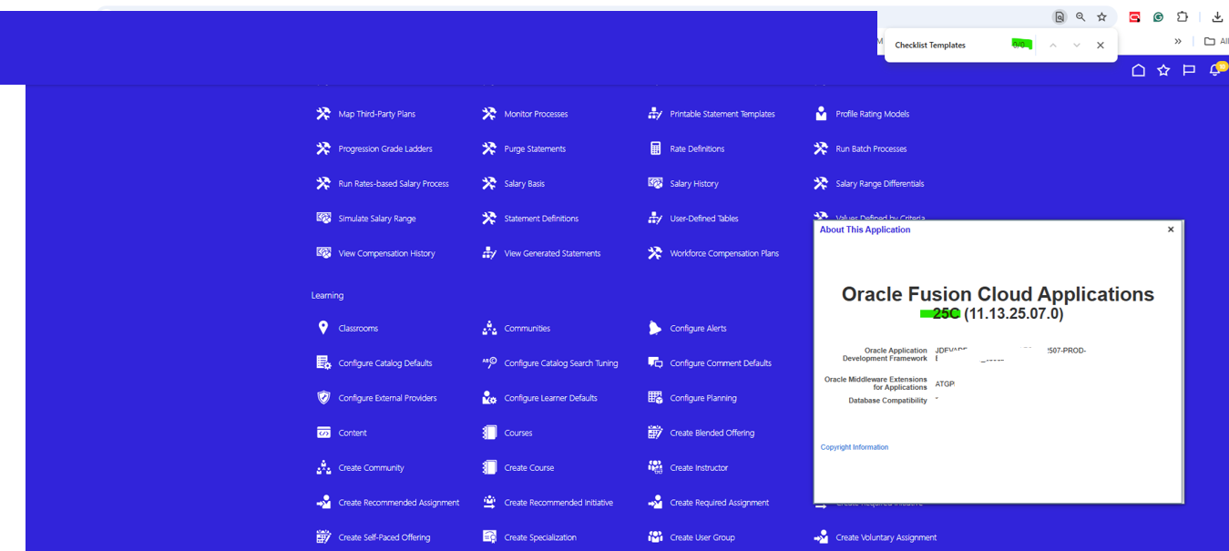Open Configure Comment Defaults link

pyautogui.click(x=721, y=363)
